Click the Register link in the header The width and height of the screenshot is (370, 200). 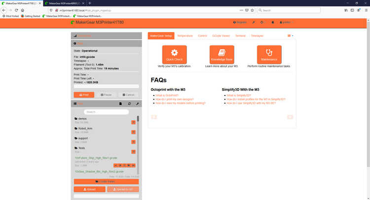[x=240, y=22]
